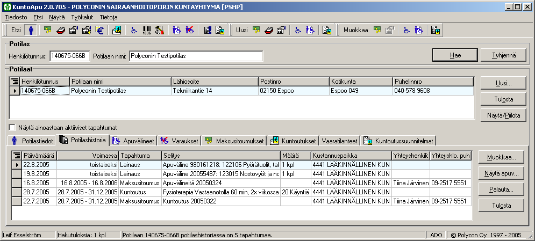This screenshot has width=535, height=241.
Task: Open the Näytä menu
Action: tap(56, 17)
